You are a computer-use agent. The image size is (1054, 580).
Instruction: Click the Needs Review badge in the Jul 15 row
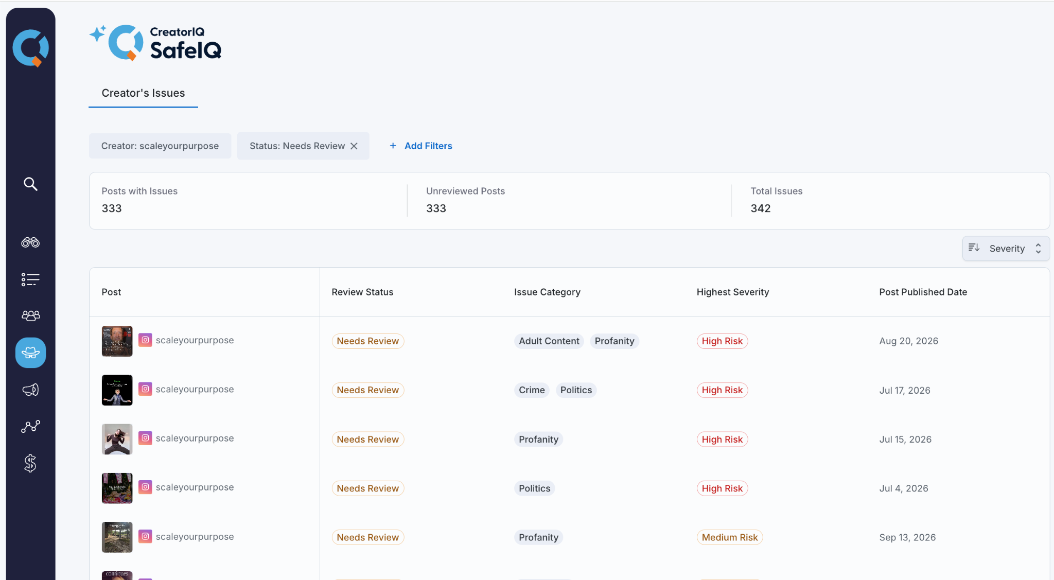coord(368,440)
